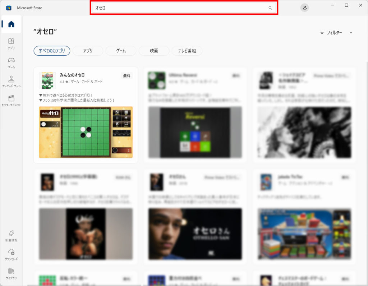This screenshot has width=368, height=286.
Task: Filter results by アプリ category
Action: (x=88, y=51)
